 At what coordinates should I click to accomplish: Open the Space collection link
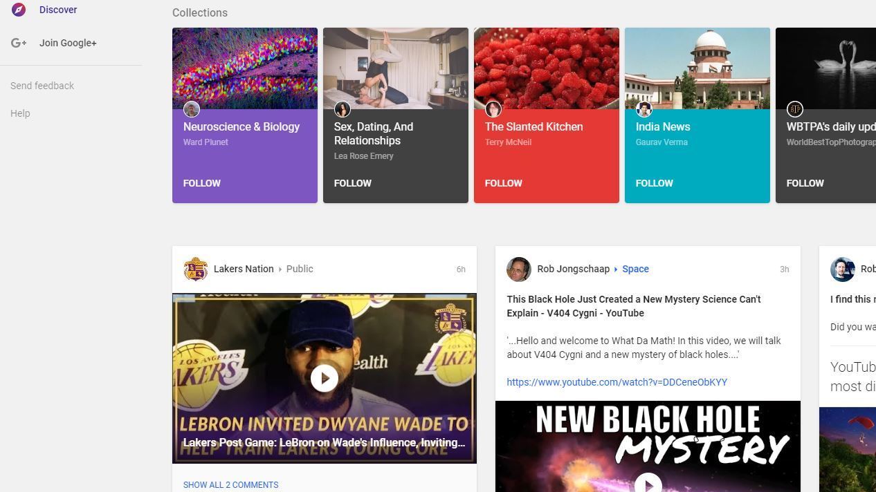tap(635, 269)
